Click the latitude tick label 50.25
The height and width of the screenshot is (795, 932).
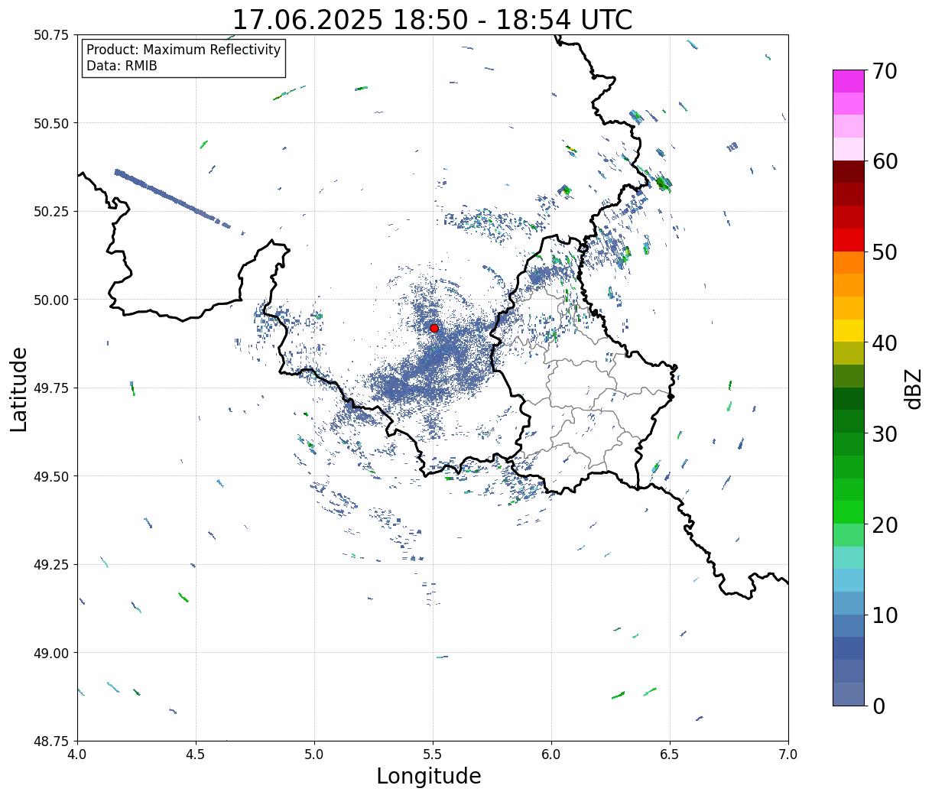52,211
